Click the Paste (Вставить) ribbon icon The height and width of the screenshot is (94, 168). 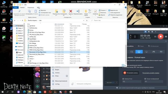(36, 11)
